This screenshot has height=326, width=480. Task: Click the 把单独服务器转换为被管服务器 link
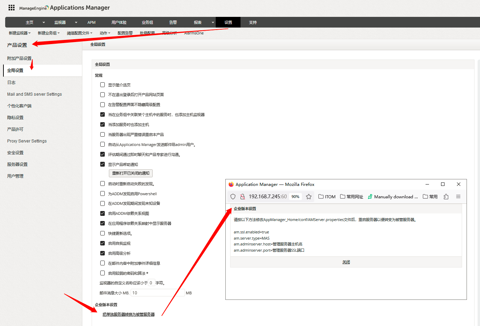point(129,314)
